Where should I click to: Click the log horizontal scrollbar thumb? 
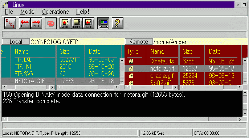pyautogui.click(x=108, y=119)
